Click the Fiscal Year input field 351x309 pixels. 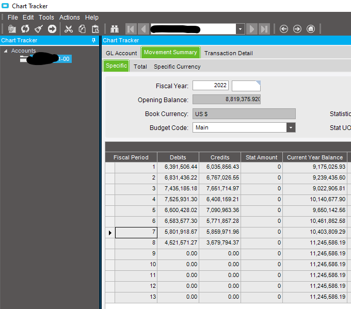click(x=211, y=86)
